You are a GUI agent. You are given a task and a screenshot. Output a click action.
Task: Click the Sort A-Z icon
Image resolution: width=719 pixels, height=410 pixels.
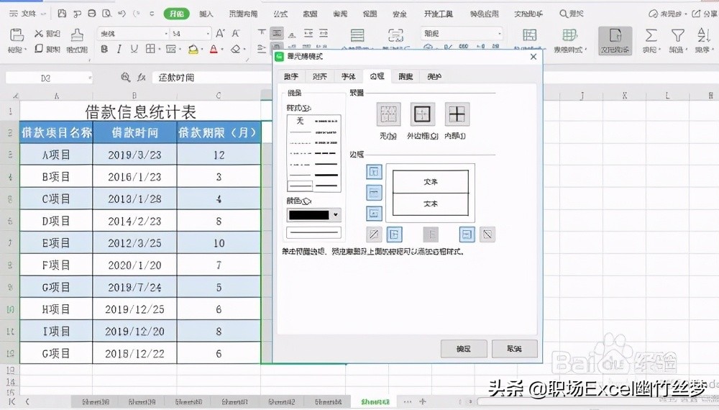[x=703, y=35]
